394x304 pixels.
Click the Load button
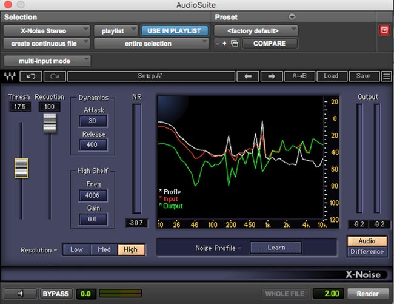(x=332, y=76)
